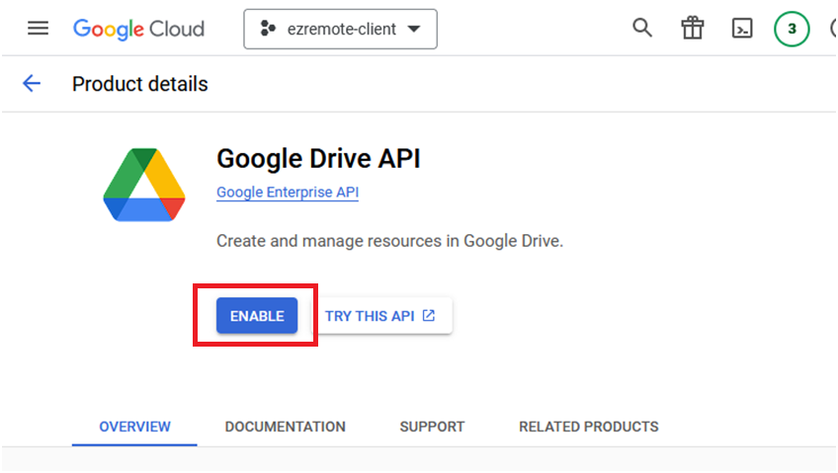838x473 pixels.
Task: Select the OVERVIEW tab
Action: [134, 427]
